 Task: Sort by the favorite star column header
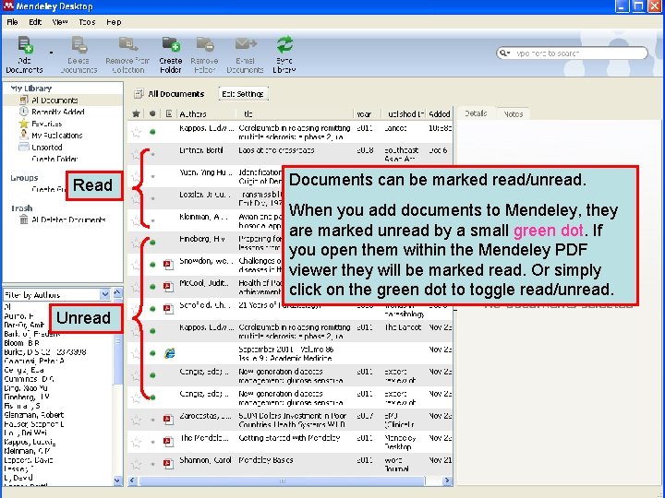tap(136, 113)
